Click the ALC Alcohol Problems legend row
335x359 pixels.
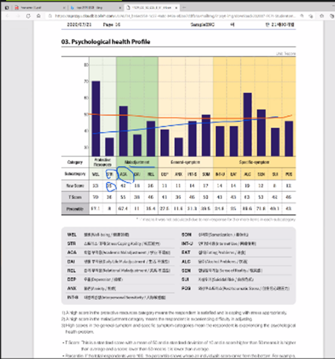tap(237, 262)
